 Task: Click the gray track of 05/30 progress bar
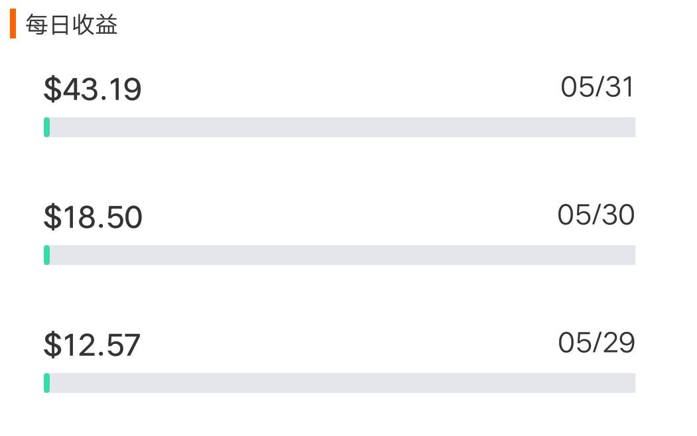coord(340,255)
